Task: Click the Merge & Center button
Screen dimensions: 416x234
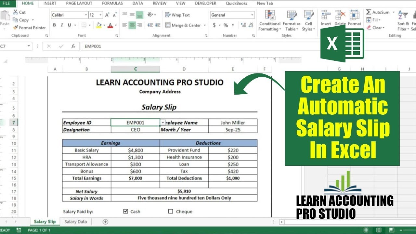Action: pos(183,25)
